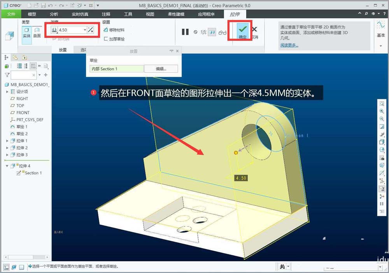Image resolution: width=389 pixels, height=273 pixels.
Task: Switch to the 工具 ribbon tab
Action: [128, 14]
